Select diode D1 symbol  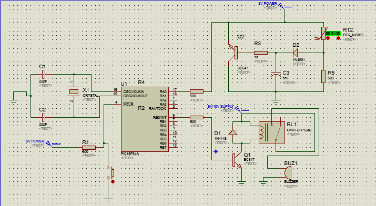pos(233,132)
